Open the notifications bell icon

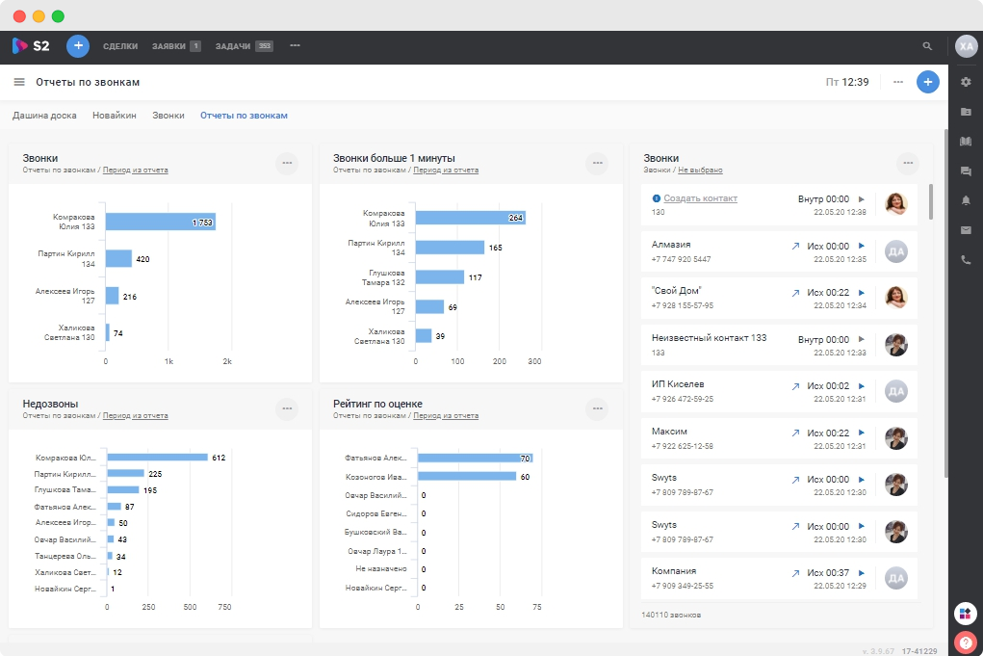click(x=966, y=200)
